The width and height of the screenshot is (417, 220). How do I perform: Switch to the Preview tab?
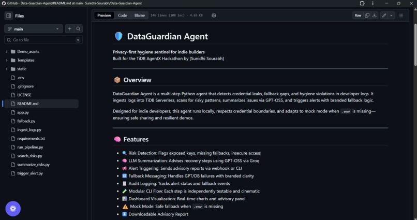click(x=104, y=16)
